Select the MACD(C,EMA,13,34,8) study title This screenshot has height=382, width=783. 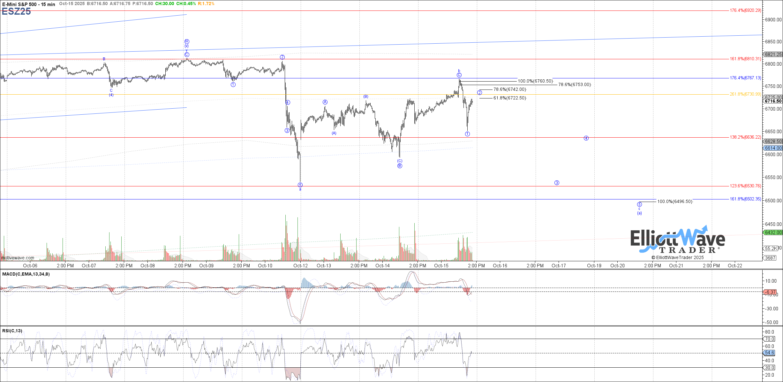(26, 274)
